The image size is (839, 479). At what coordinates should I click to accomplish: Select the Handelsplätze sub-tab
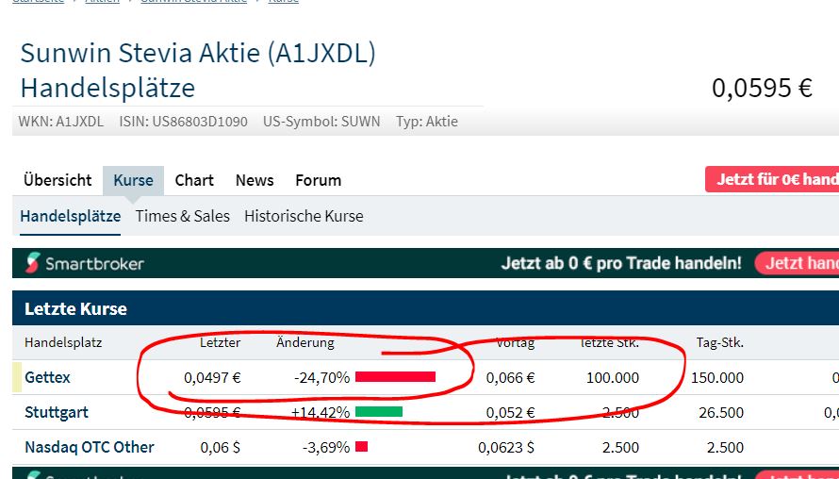[70, 216]
